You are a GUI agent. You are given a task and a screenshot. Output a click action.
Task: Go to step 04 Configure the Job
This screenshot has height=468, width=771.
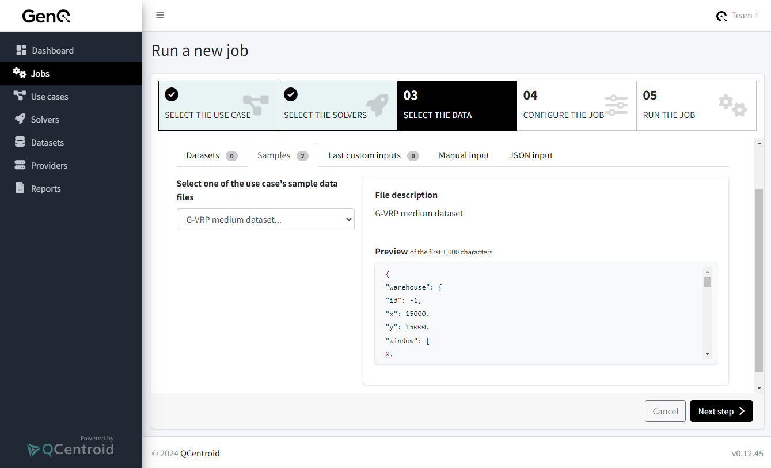tap(576, 105)
